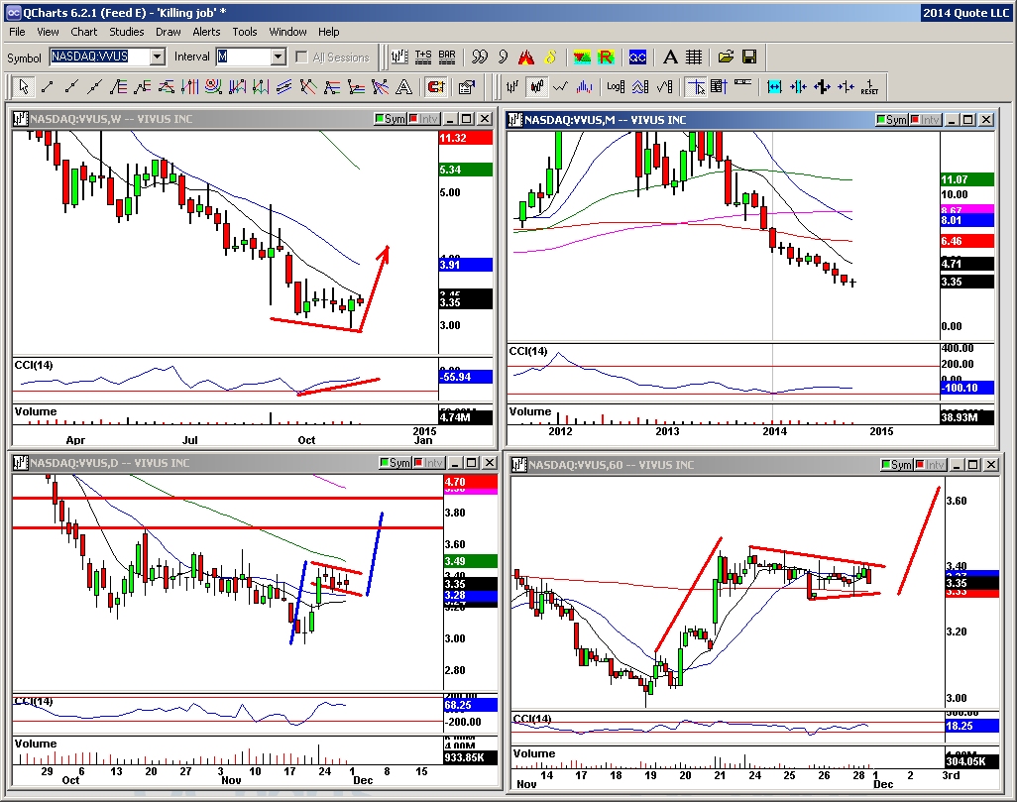Click the red R icon
This screenshot has height=802, width=1017.
(x=605, y=57)
